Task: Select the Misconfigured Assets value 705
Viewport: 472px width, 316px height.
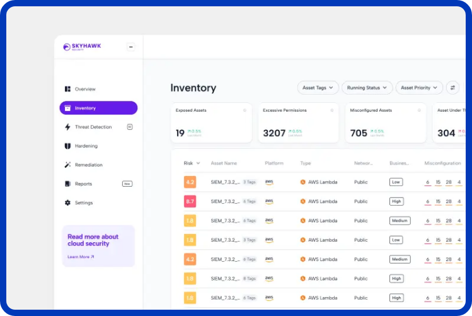Action: click(359, 133)
